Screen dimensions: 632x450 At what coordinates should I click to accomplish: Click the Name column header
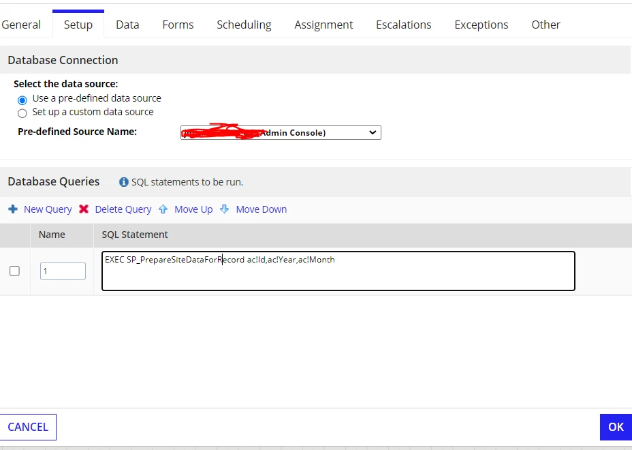pos(52,235)
